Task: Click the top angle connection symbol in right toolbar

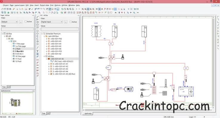Action: point(218,17)
